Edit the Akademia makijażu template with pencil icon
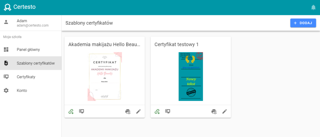 [x=138, y=111]
